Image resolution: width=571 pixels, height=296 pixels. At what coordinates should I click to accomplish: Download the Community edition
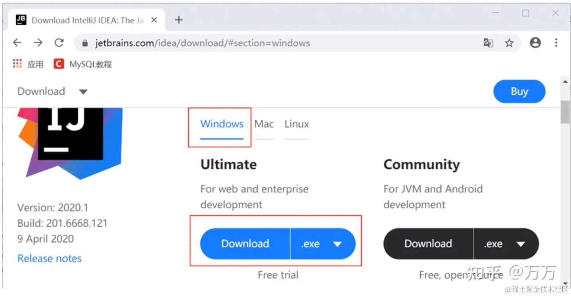pos(428,244)
